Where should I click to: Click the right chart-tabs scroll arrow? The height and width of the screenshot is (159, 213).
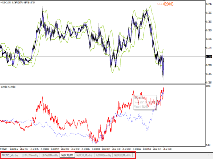212,155
